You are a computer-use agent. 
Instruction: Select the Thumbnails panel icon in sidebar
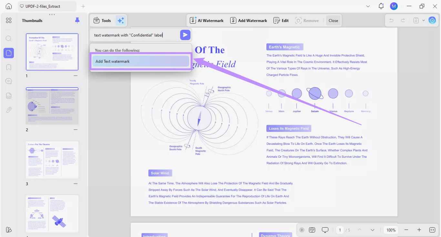click(9, 53)
